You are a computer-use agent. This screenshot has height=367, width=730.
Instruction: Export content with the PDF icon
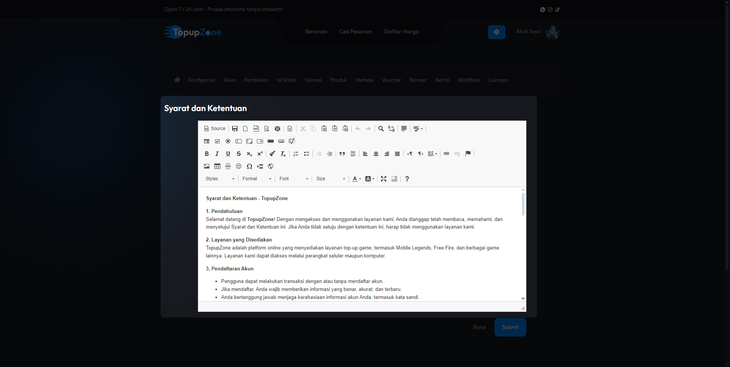point(256,129)
